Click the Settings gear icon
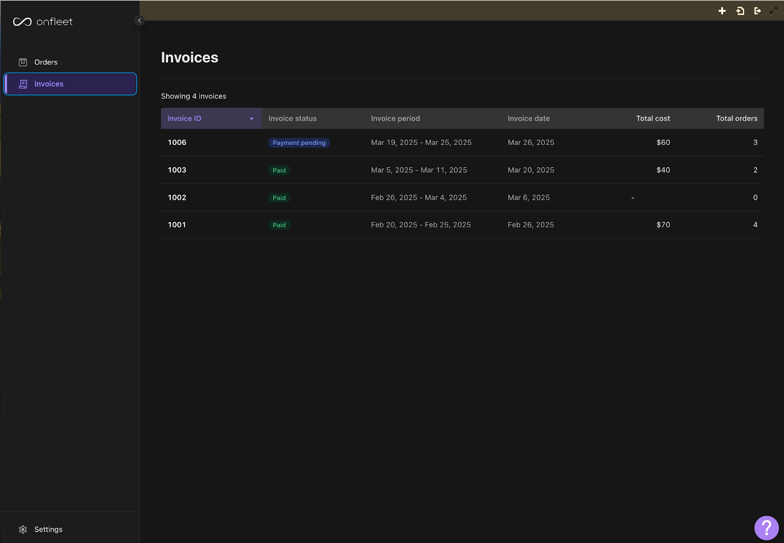 coord(23,529)
